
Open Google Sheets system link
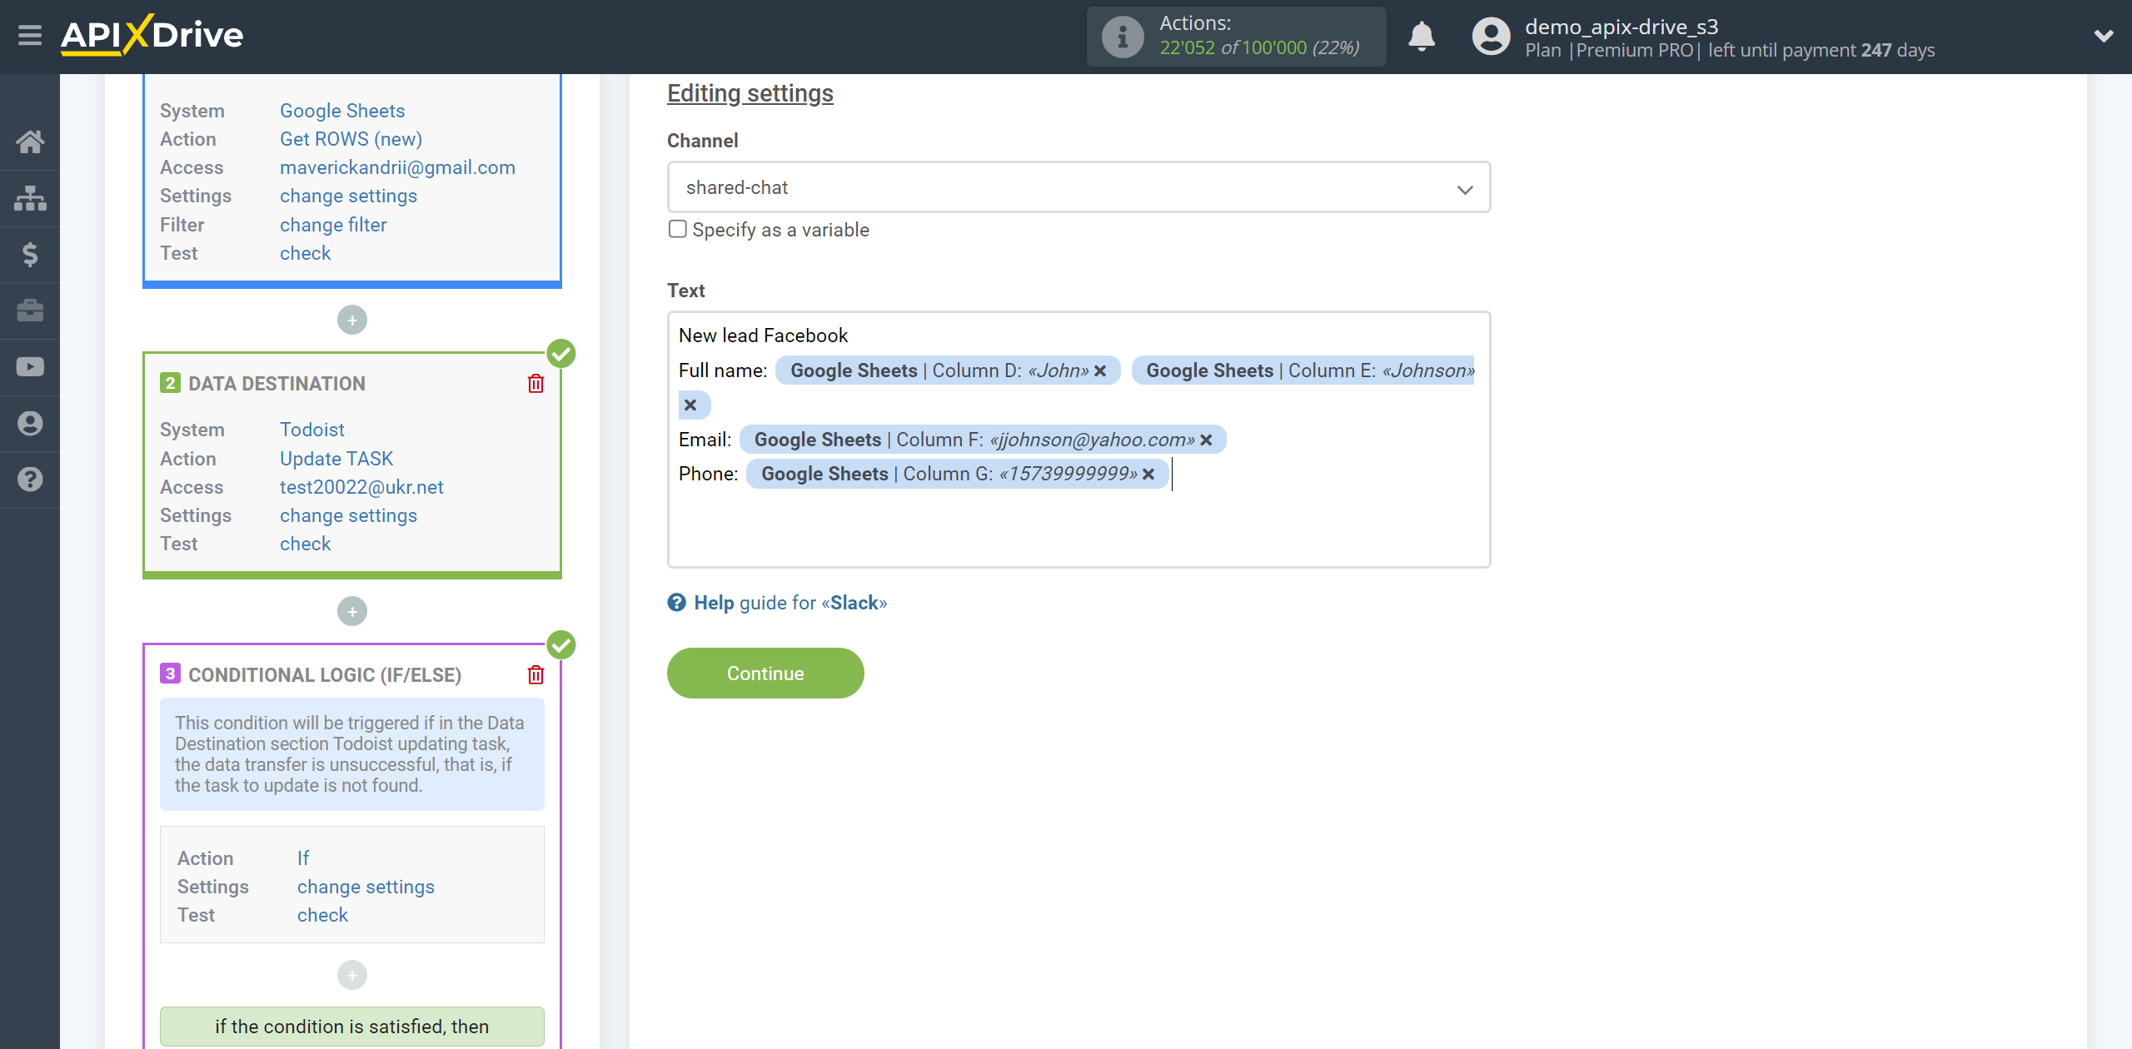(x=342, y=111)
